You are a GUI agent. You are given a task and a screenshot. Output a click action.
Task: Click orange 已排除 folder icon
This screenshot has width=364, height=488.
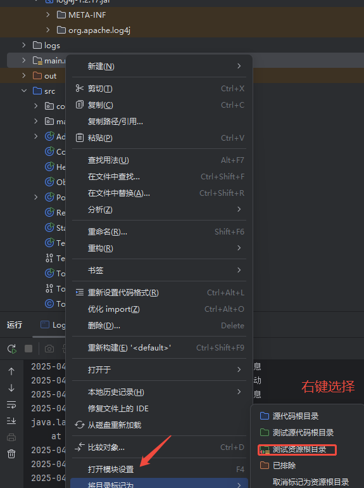(x=265, y=465)
